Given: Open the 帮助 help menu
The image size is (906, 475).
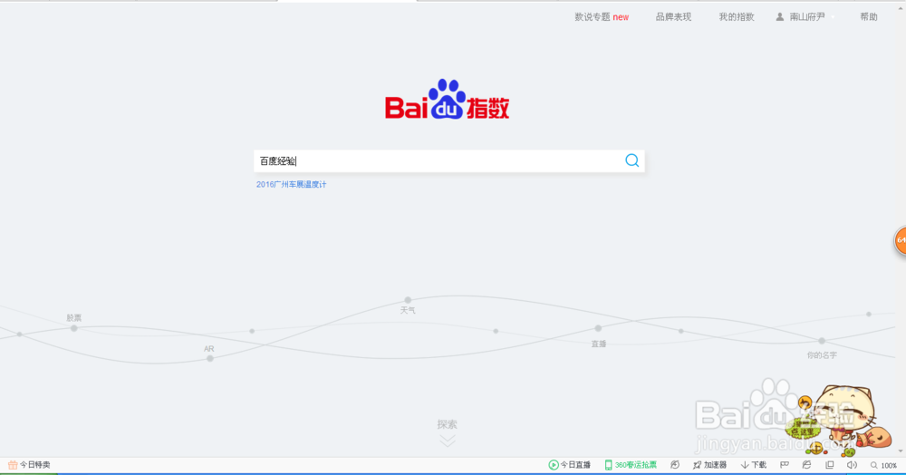Looking at the screenshot, I should click(x=869, y=16).
